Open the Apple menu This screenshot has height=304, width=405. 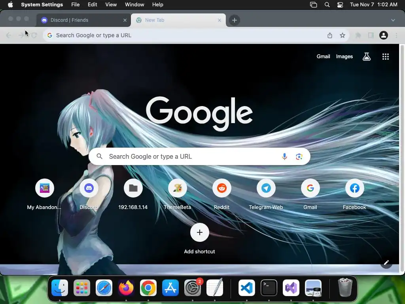[x=10, y=5]
